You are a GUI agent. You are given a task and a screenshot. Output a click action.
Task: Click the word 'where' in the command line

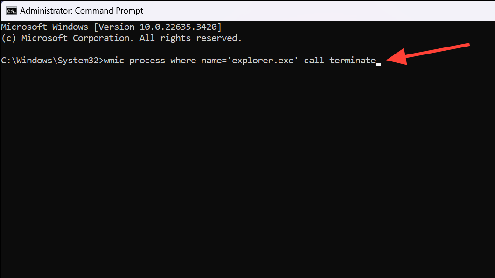click(183, 60)
